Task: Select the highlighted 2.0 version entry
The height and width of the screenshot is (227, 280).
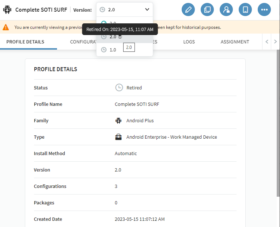Action: click(x=113, y=37)
